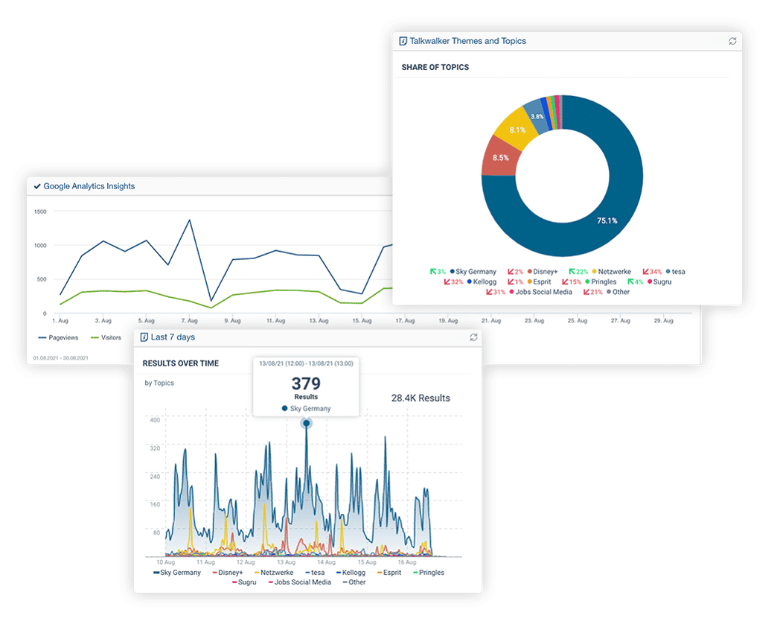Select the 8.1% yellow donut segment

[x=517, y=130]
